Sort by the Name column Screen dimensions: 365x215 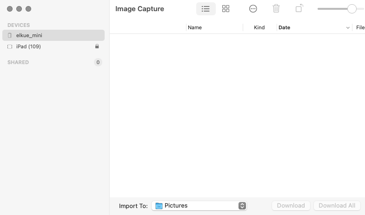point(195,27)
